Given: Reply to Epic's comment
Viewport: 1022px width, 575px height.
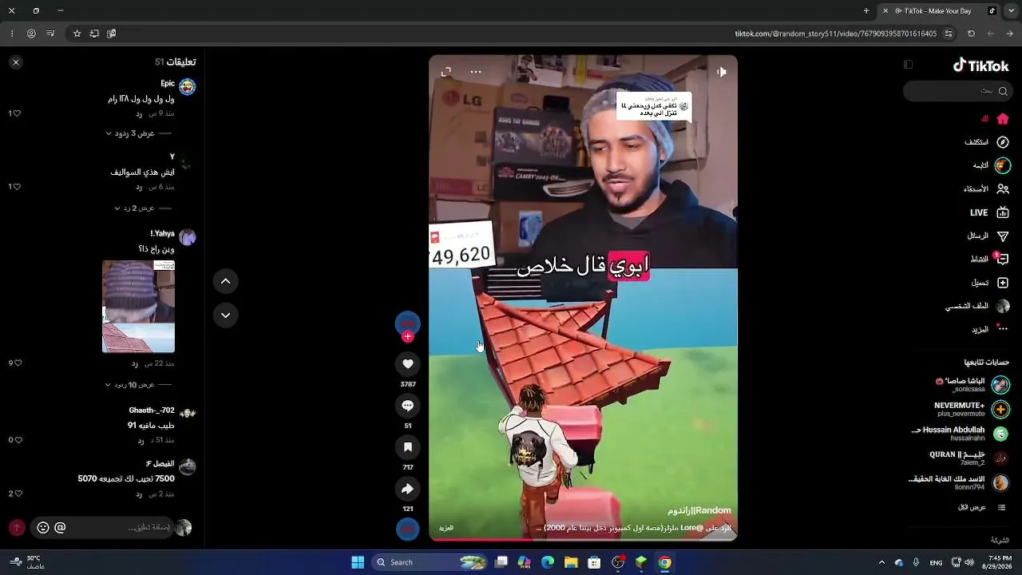Looking at the screenshot, I should pyautogui.click(x=139, y=113).
